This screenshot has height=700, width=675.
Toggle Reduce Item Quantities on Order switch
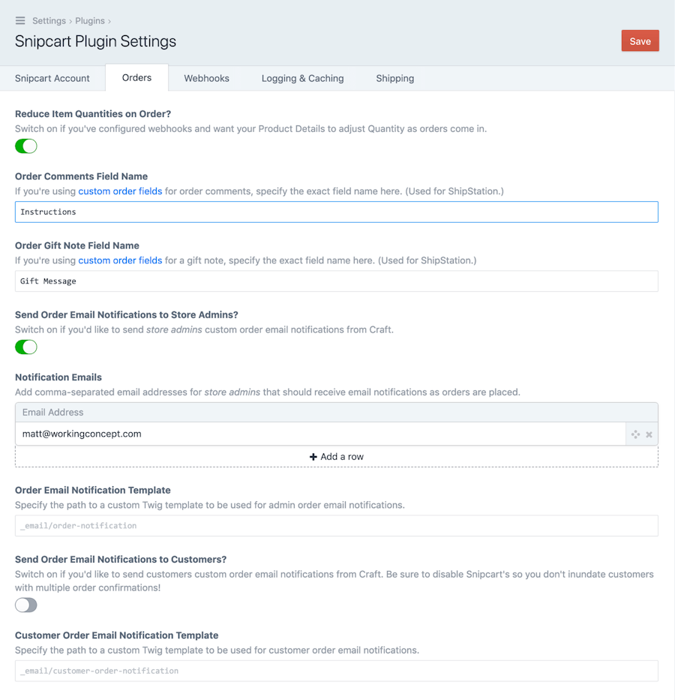(x=26, y=146)
